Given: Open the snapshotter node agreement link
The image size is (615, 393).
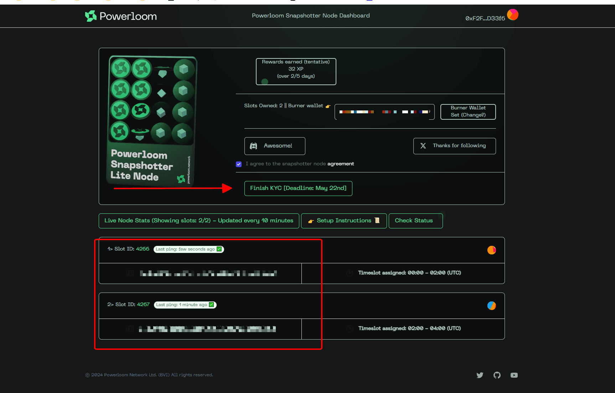Looking at the screenshot, I should (x=341, y=164).
